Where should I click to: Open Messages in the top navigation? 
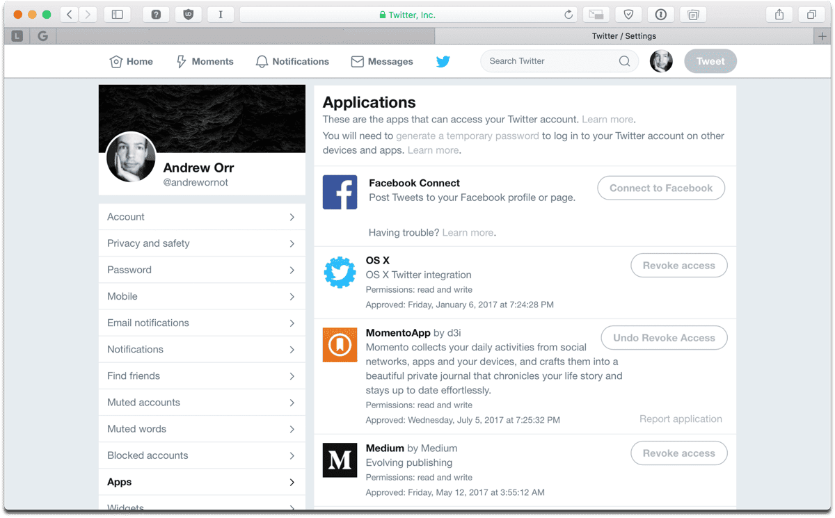point(382,61)
